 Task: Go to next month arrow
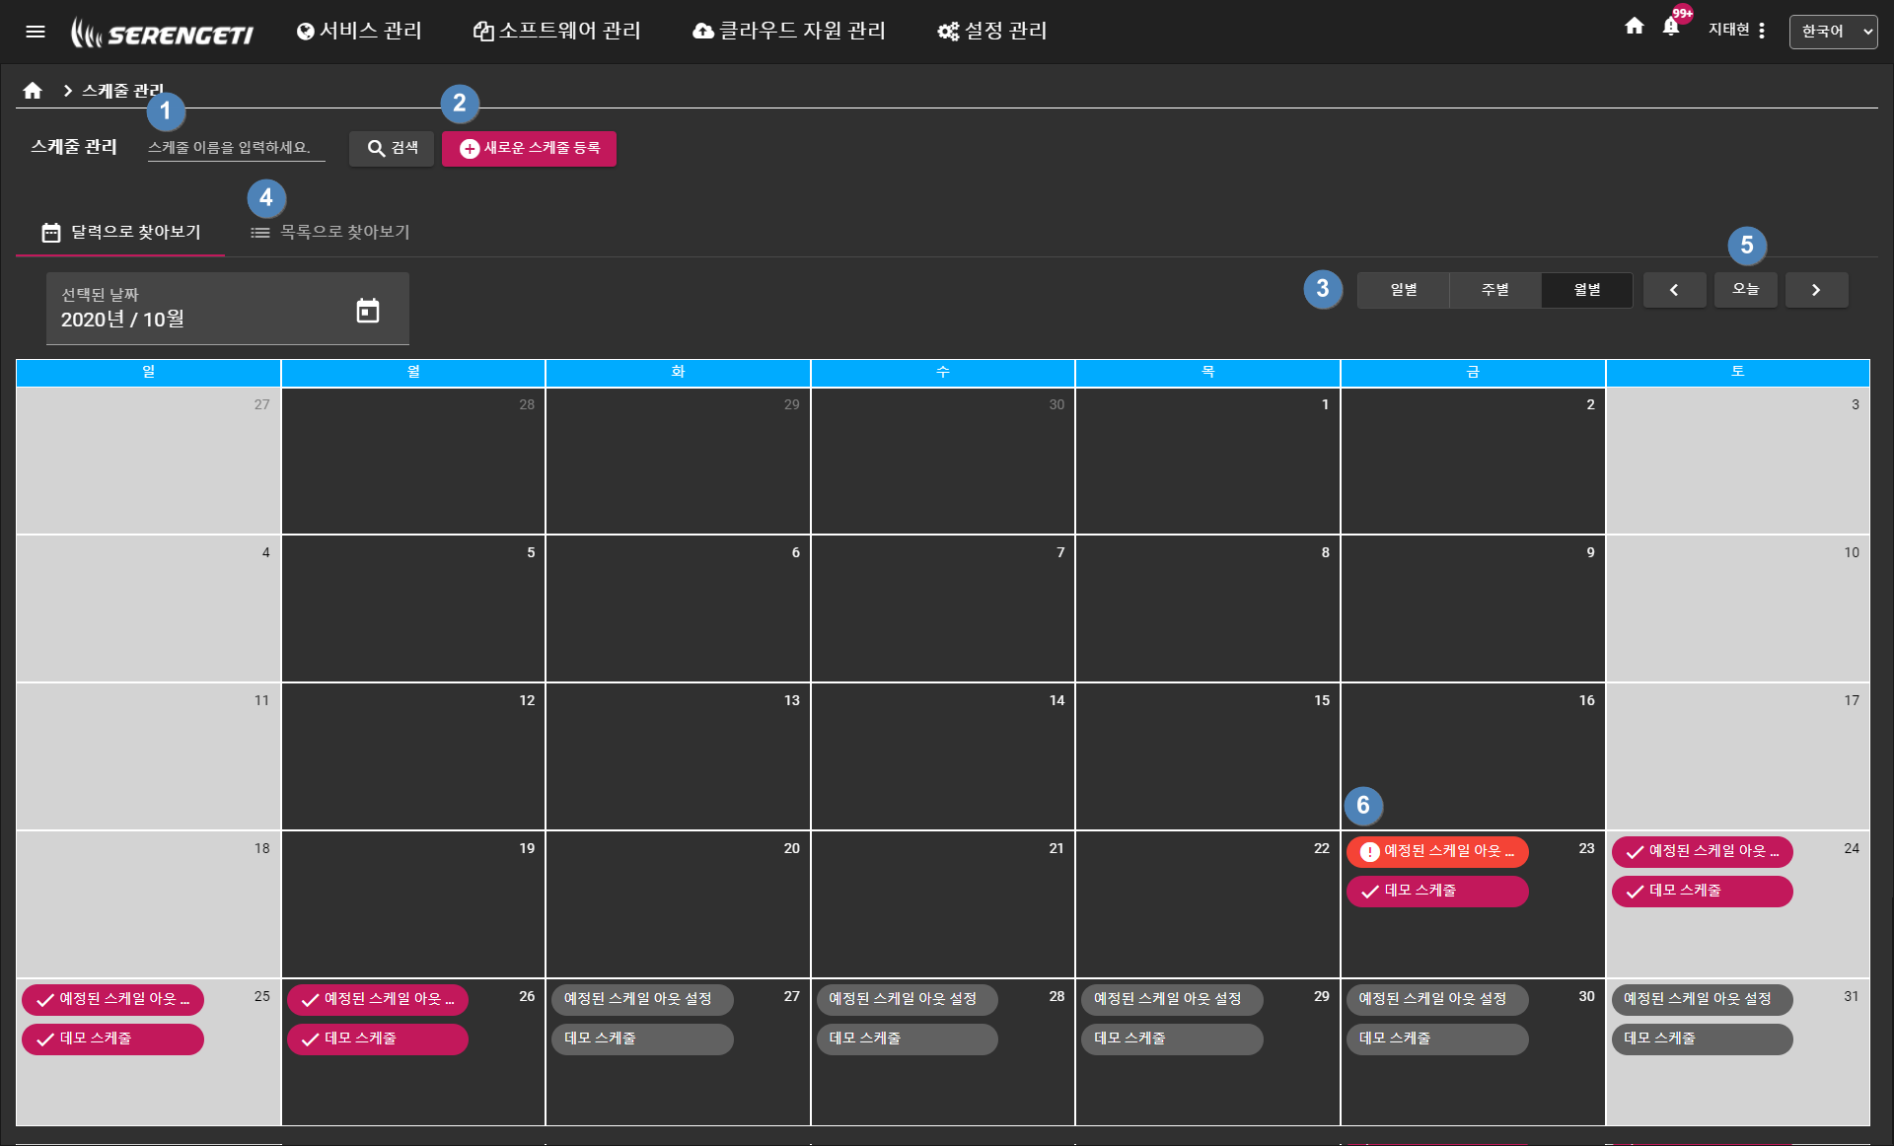pos(1816,290)
